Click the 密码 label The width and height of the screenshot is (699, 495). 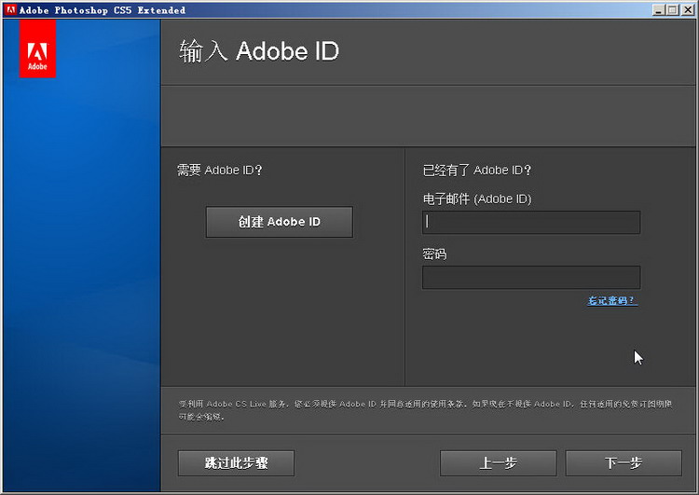coord(434,254)
